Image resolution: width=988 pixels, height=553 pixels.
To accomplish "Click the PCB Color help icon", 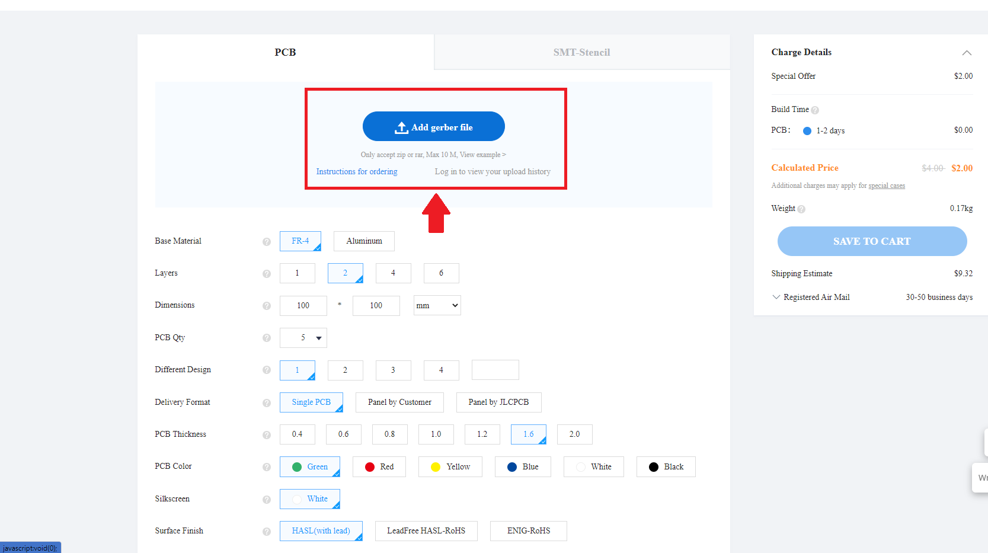I will point(267,466).
